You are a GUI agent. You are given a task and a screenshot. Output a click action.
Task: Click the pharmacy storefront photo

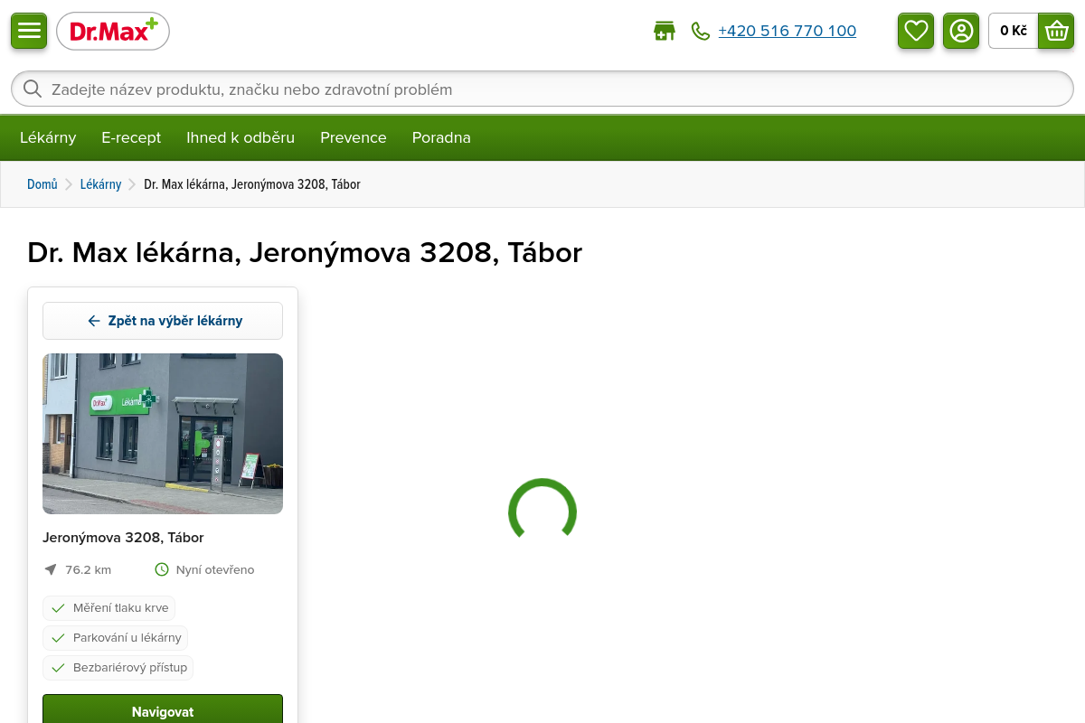pos(163,434)
